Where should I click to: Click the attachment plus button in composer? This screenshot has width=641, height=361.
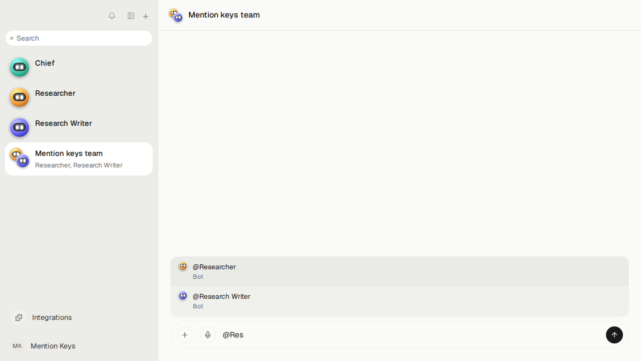[185, 335]
